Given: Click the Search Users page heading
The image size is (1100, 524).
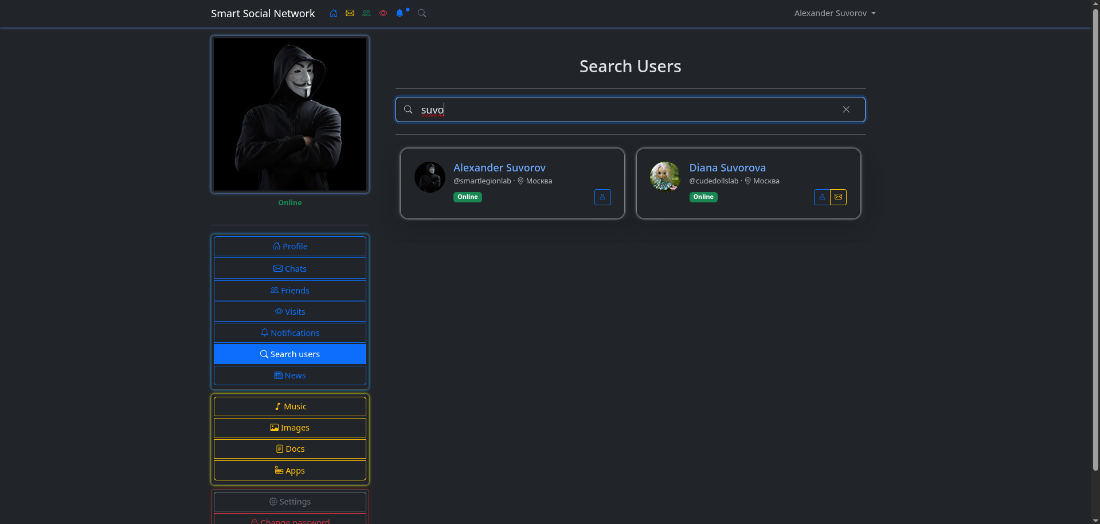Looking at the screenshot, I should pyautogui.click(x=631, y=67).
